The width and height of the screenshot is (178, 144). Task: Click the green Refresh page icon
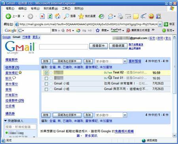click(50, 16)
